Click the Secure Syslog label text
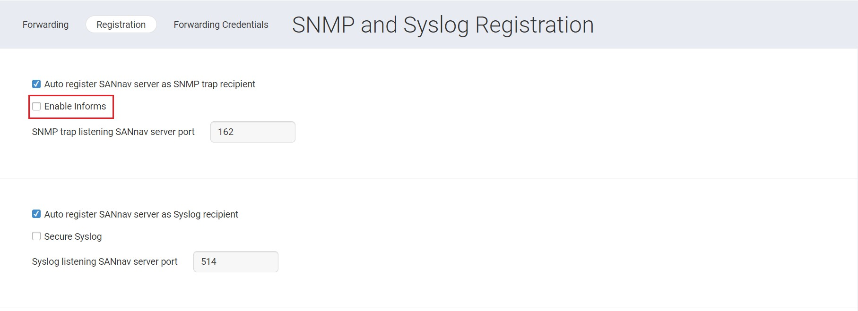The image size is (858, 311). tap(72, 236)
